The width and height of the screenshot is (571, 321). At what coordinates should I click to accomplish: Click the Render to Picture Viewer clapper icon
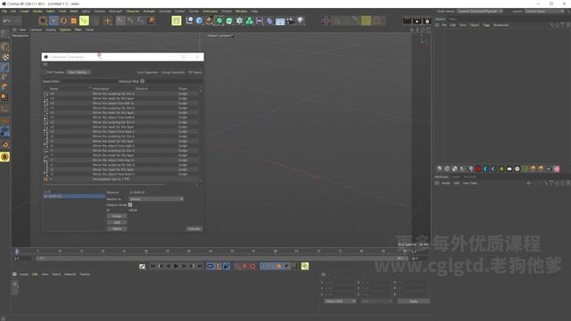click(x=418, y=21)
